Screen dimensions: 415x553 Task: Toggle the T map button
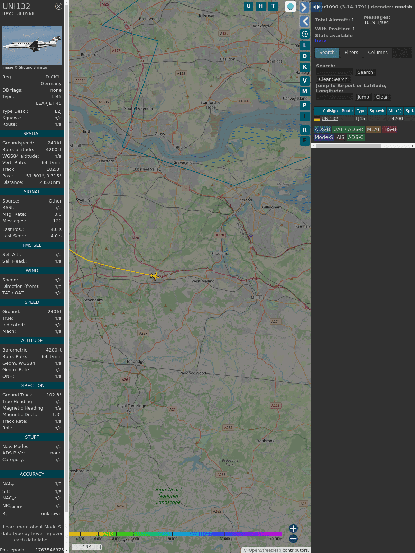point(273,6)
